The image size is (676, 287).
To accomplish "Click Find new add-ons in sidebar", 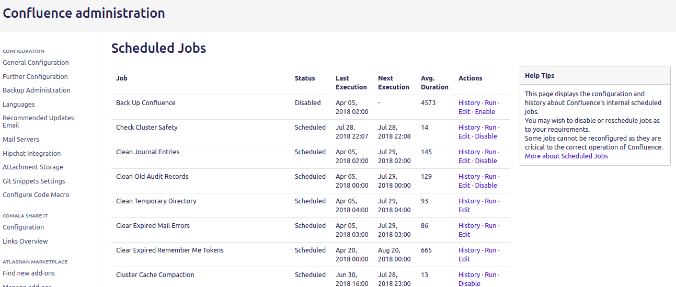I will [29, 273].
